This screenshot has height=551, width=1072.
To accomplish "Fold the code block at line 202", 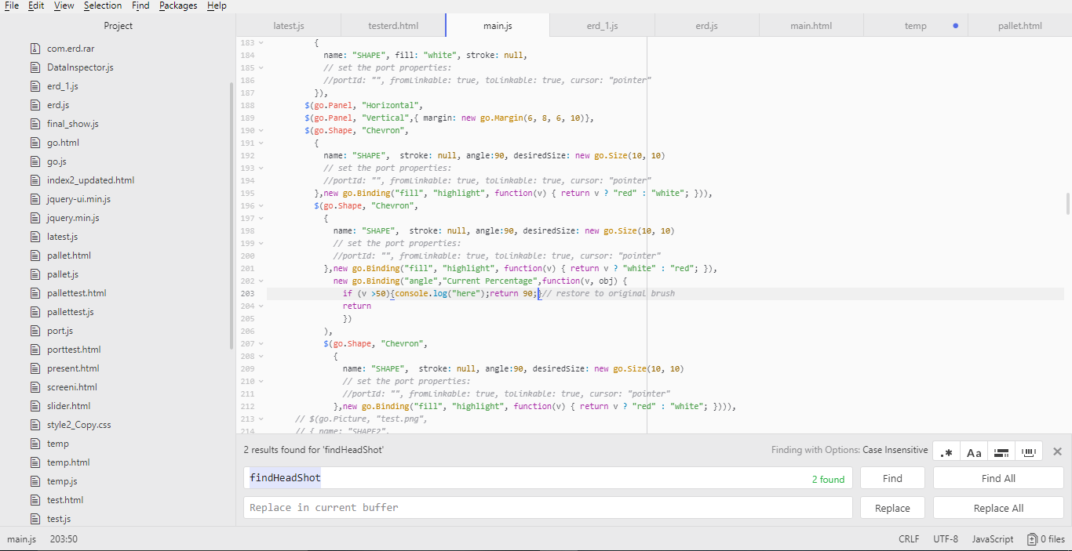I will pos(261,281).
